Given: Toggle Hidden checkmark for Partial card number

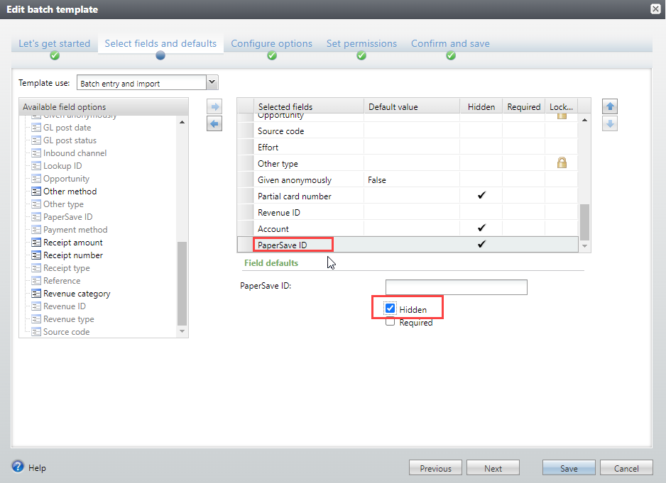Looking at the screenshot, I should pos(481,196).
